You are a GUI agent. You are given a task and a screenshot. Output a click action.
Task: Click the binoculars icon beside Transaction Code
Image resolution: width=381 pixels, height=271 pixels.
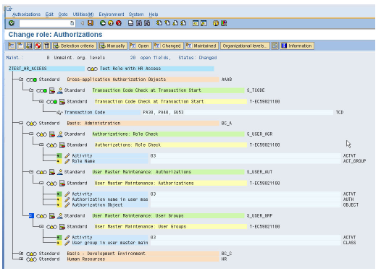(x=59, y=113)
